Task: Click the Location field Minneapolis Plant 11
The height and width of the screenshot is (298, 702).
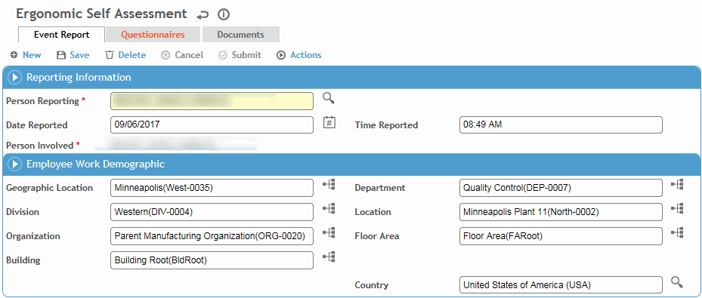Action: pyautogui.click(x=561, y=212)
